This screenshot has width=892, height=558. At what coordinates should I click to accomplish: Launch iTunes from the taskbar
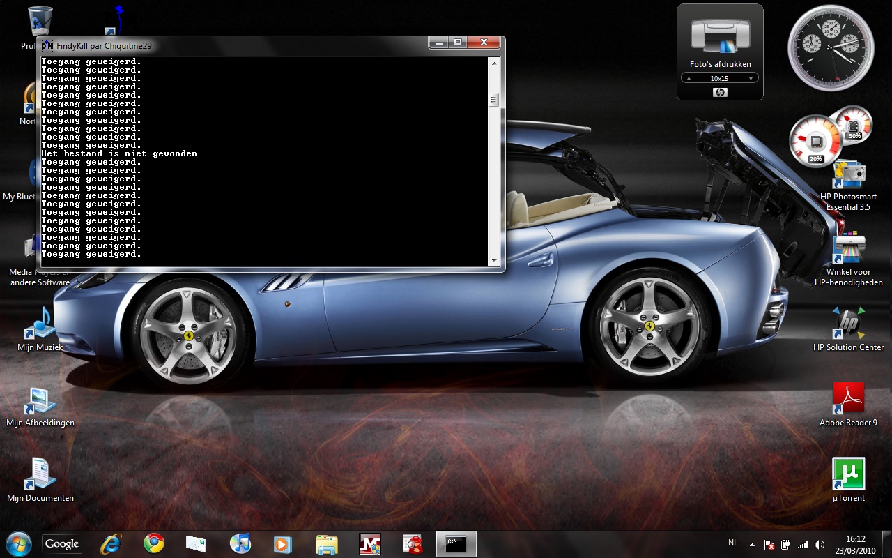tap(240, 543)
